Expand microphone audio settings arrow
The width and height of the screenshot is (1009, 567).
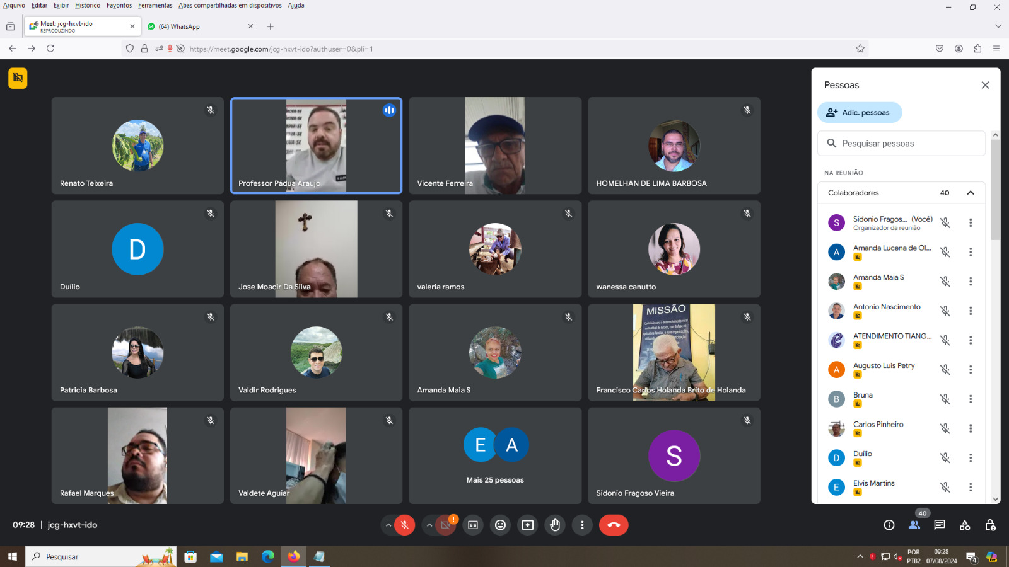388,525
